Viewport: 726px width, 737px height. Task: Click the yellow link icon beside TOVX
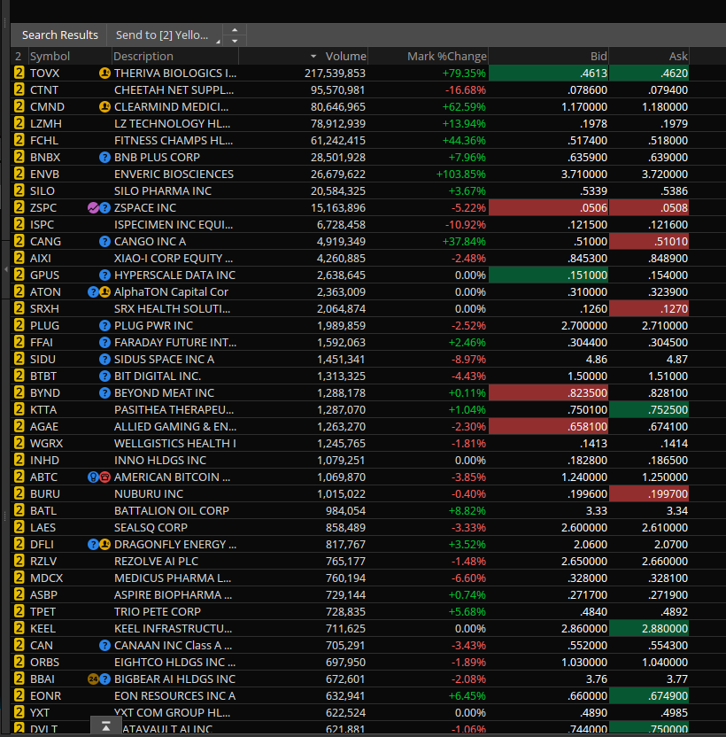[x=19, y=73]
